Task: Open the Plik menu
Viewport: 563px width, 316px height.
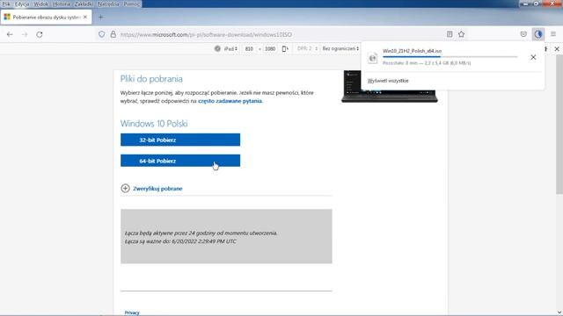Action: [x=6, y=4]
